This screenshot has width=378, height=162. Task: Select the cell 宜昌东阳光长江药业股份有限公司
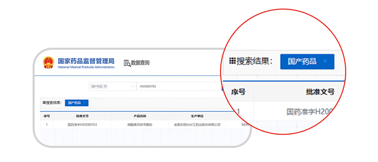click(x=197, y=125)
